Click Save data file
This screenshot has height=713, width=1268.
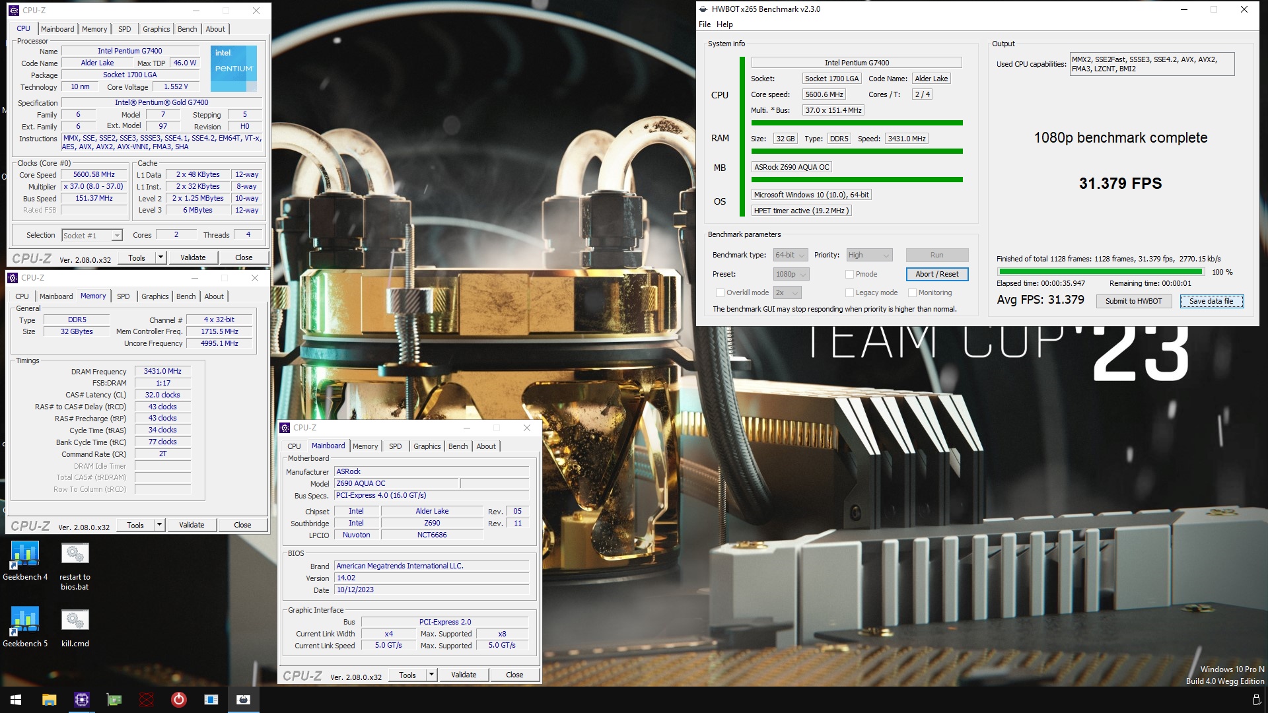(x=1211, y=301)
